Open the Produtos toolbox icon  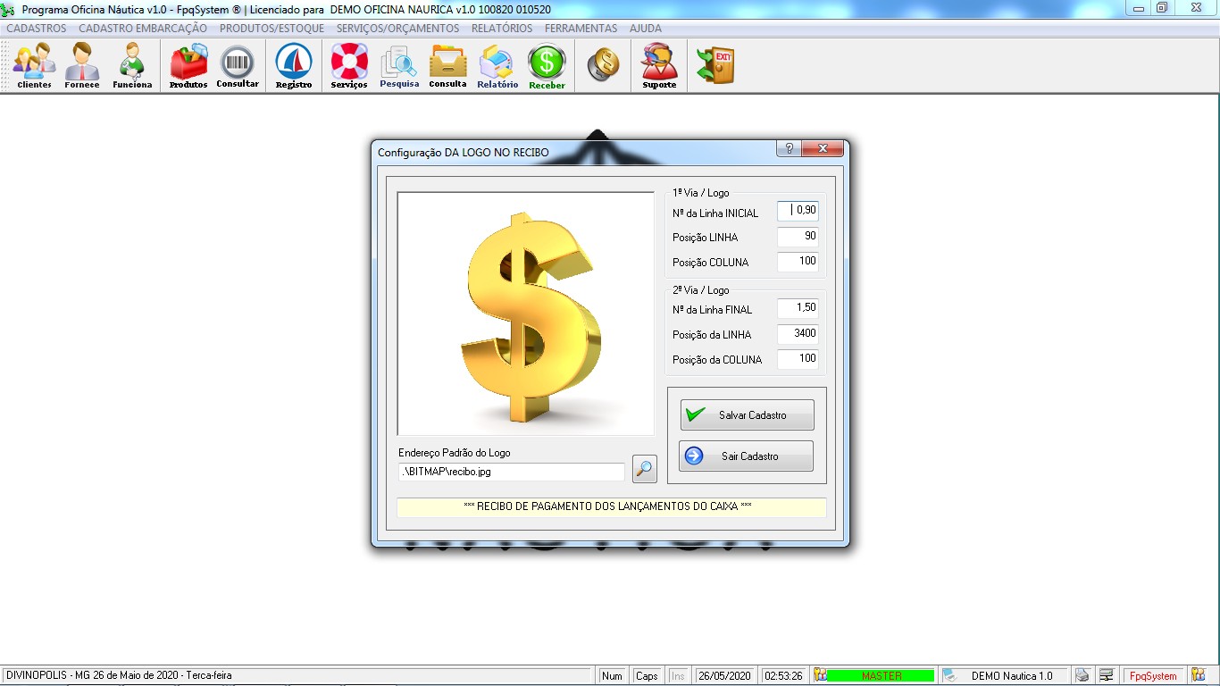[x=188, y=66]
